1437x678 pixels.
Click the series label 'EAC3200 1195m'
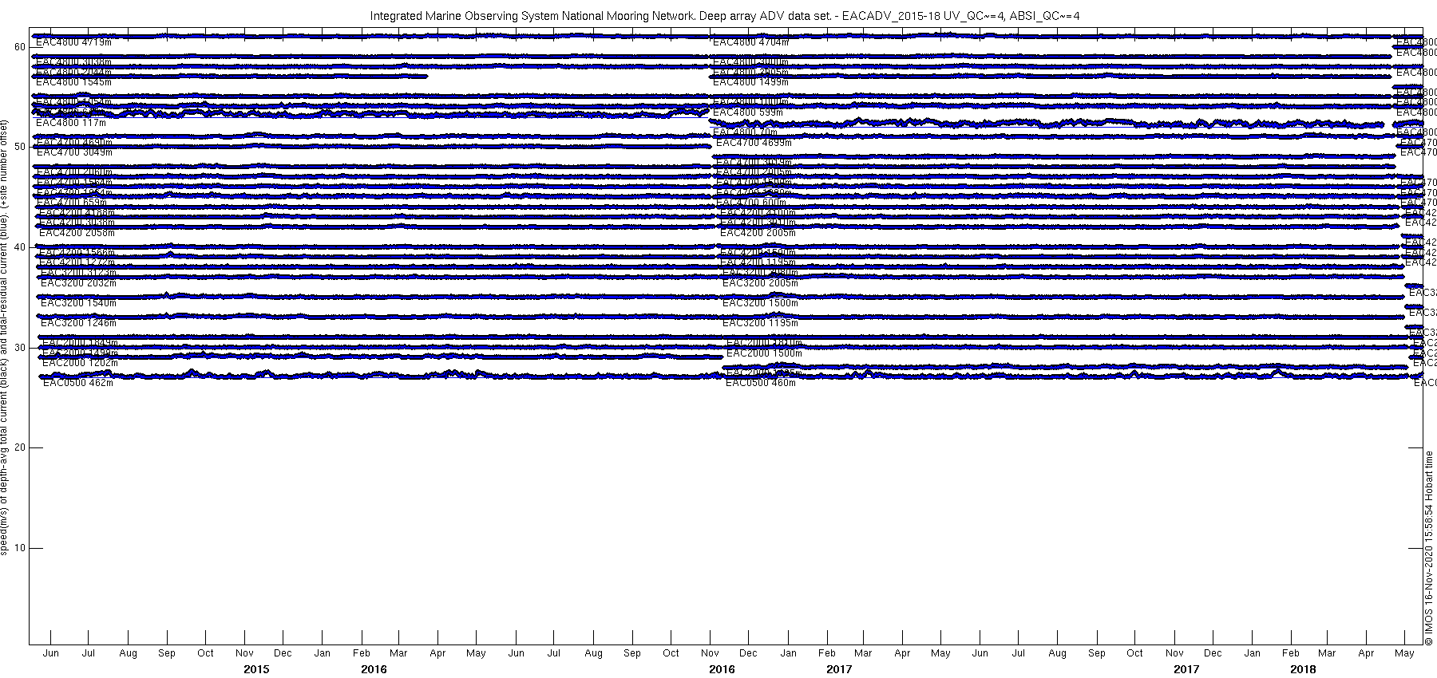pos(760,323)
